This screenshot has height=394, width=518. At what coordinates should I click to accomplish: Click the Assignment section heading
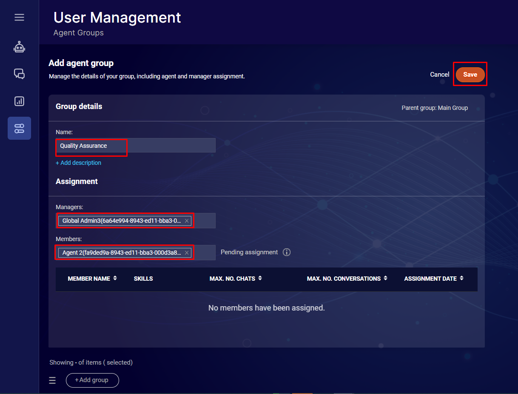click(x=77, y=181)
